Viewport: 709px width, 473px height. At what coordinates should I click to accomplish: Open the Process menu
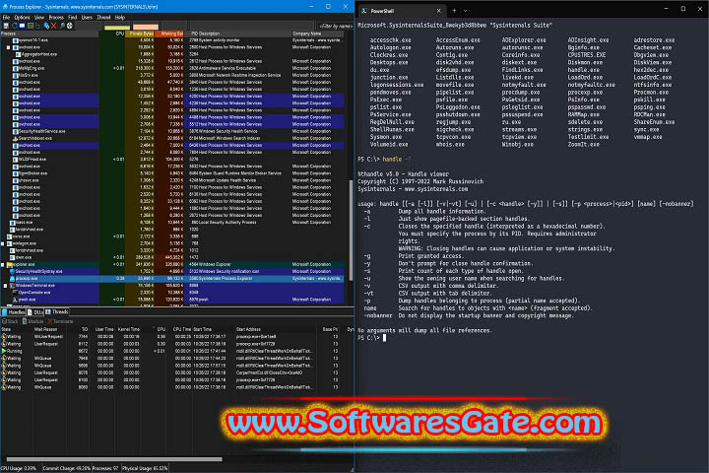coord(56,17)
